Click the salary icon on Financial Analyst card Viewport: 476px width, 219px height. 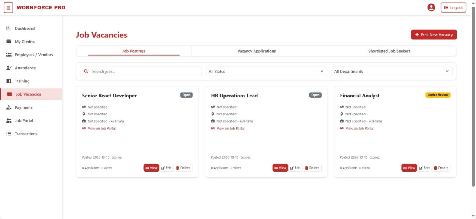pos(342,107)
